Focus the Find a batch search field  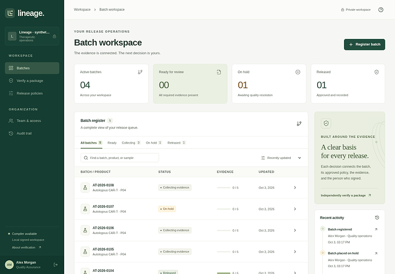tap(120, 158)
